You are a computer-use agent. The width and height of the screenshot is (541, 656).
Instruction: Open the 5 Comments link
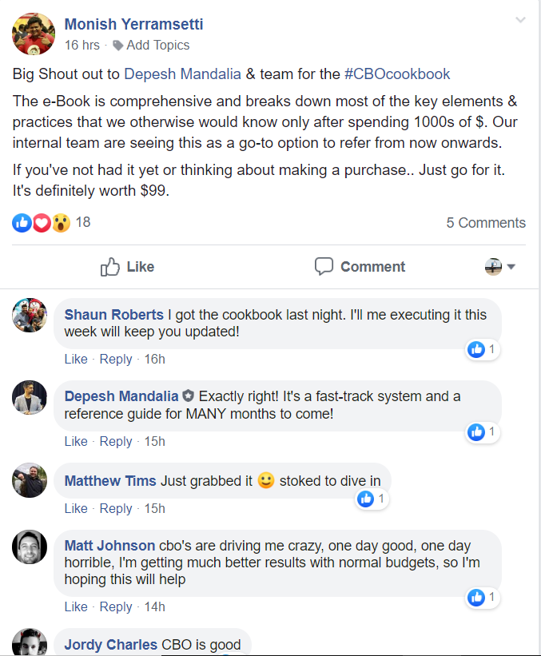485,223
